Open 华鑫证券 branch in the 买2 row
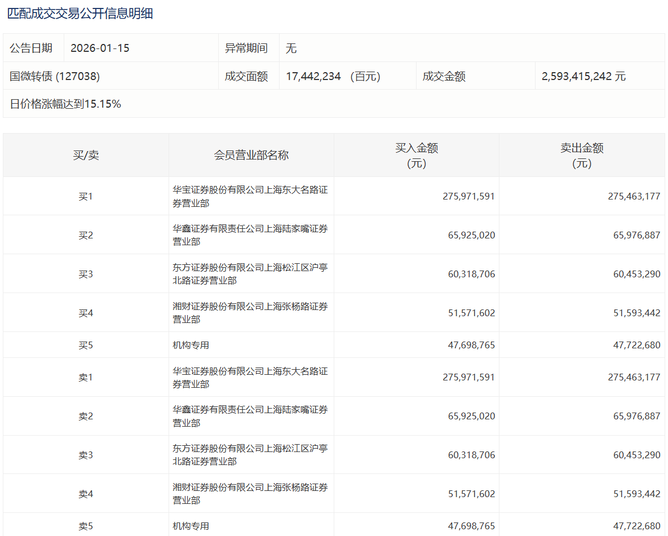Viewport: 668px width, 536px height. tap(250, 235)
